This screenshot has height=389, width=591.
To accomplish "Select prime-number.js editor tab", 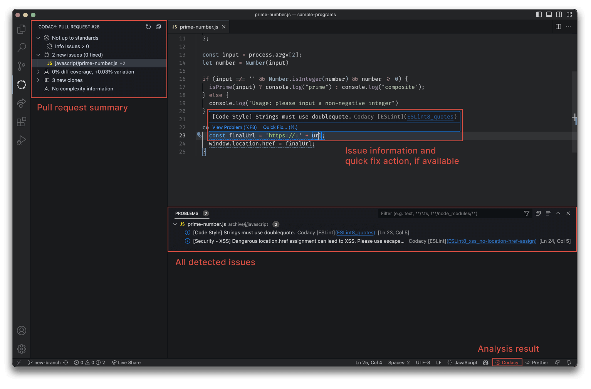I will click(x=199, y=27).
